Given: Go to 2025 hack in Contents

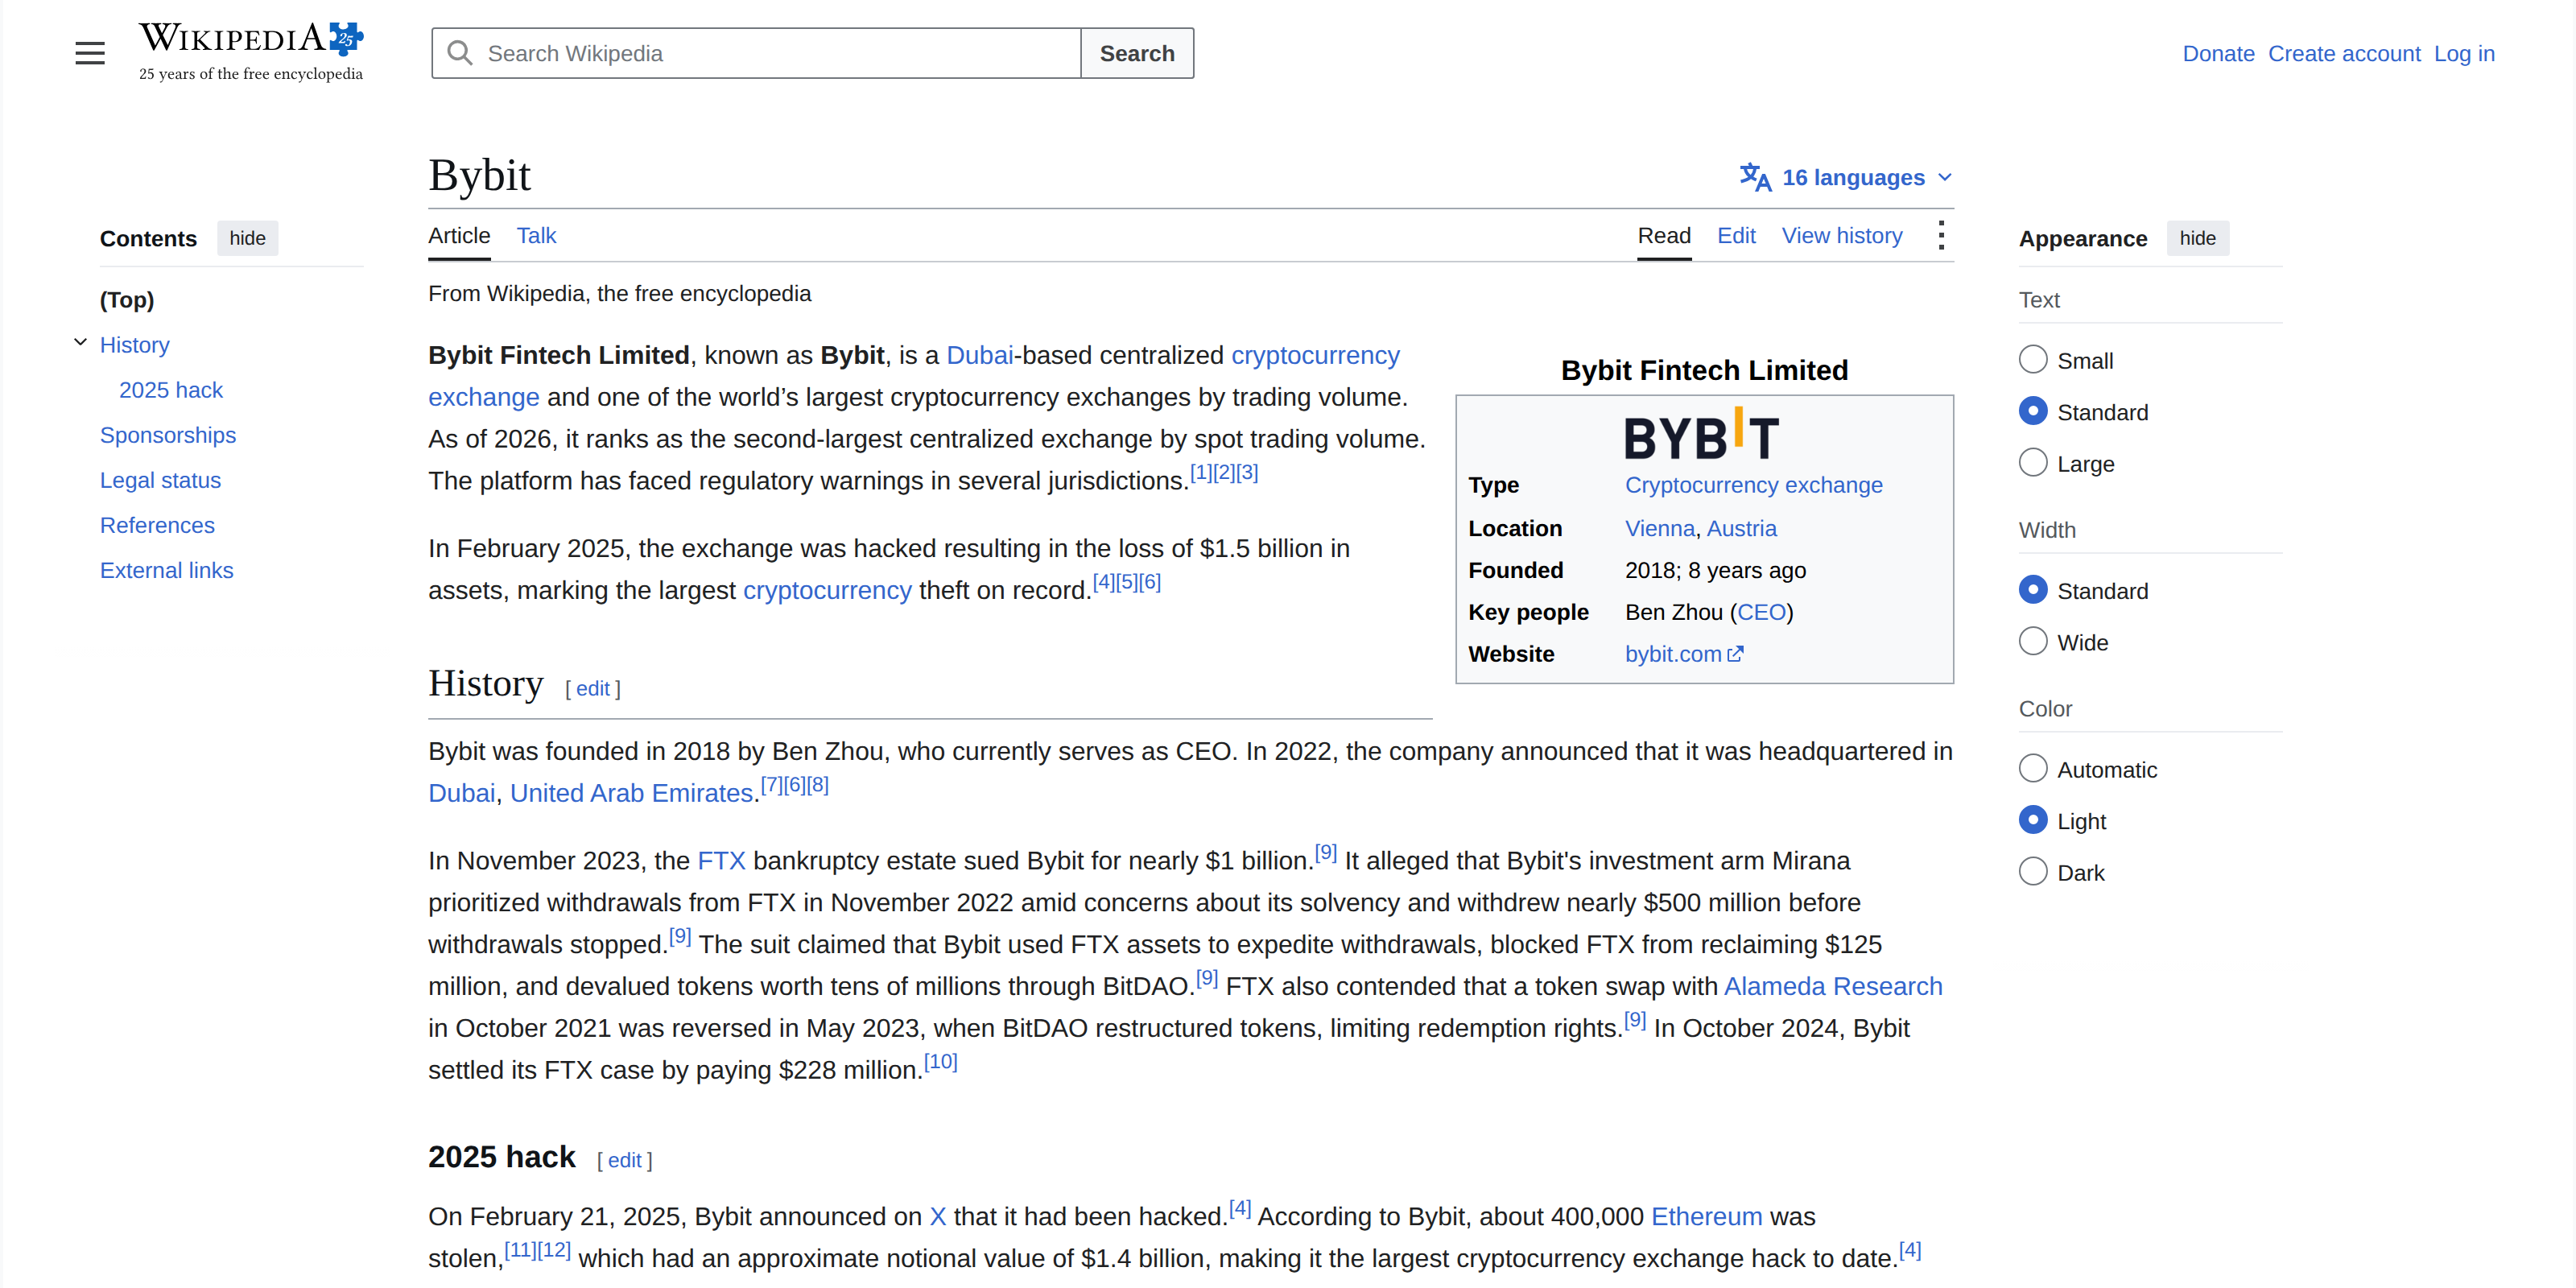Looking at the screenshot, I should coord(171,390).
